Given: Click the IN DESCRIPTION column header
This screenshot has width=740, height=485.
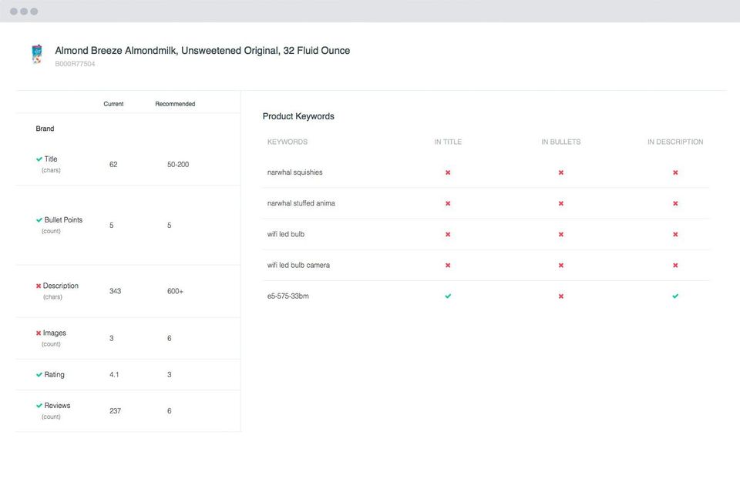Looking at the screenshot, I should (675, 142).
